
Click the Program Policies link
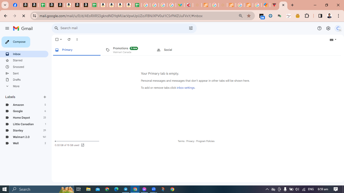[205, 141]
